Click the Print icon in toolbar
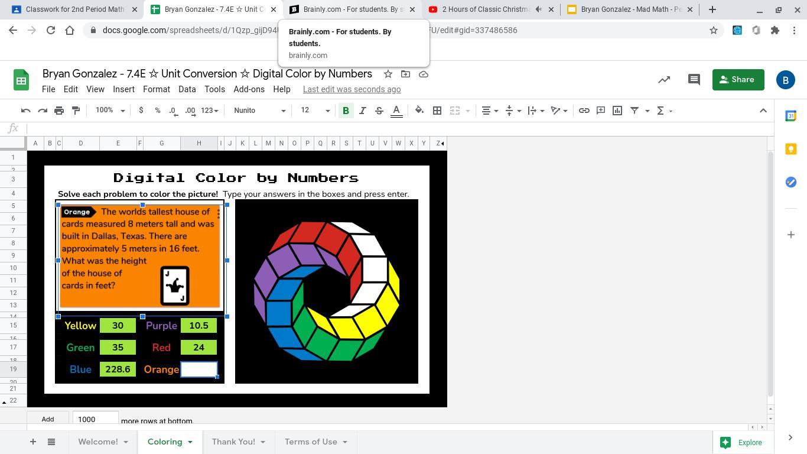The height and width of the screenshot is (454, 807). (59, 111)
